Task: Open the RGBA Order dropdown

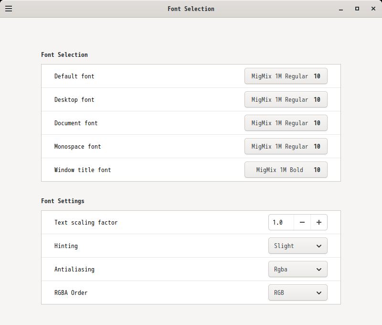Action: click(x=297, y=292)
